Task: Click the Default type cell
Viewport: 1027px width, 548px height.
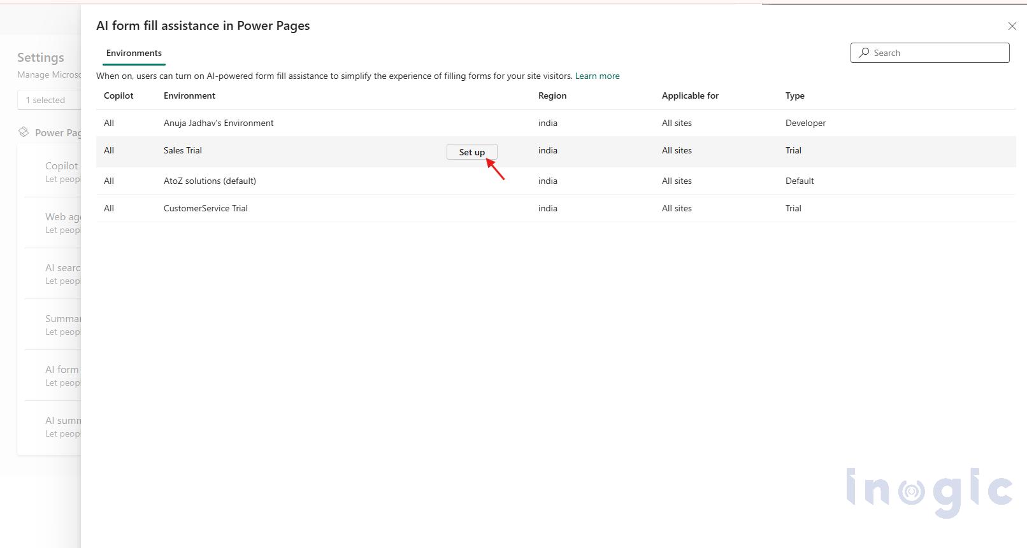Action: 800,181
